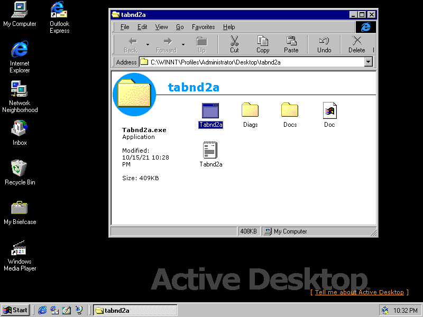Screen dimensions: 423x317
Task: Open the Favorites menu
Action: [203, 27]
